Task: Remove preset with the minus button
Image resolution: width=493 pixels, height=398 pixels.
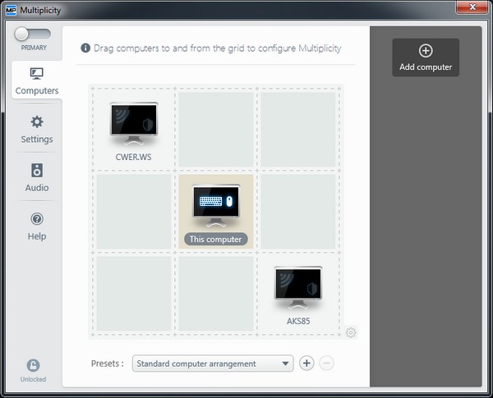Action: [x=326, y=364]
